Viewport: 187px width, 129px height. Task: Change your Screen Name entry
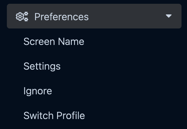point(54,42)
